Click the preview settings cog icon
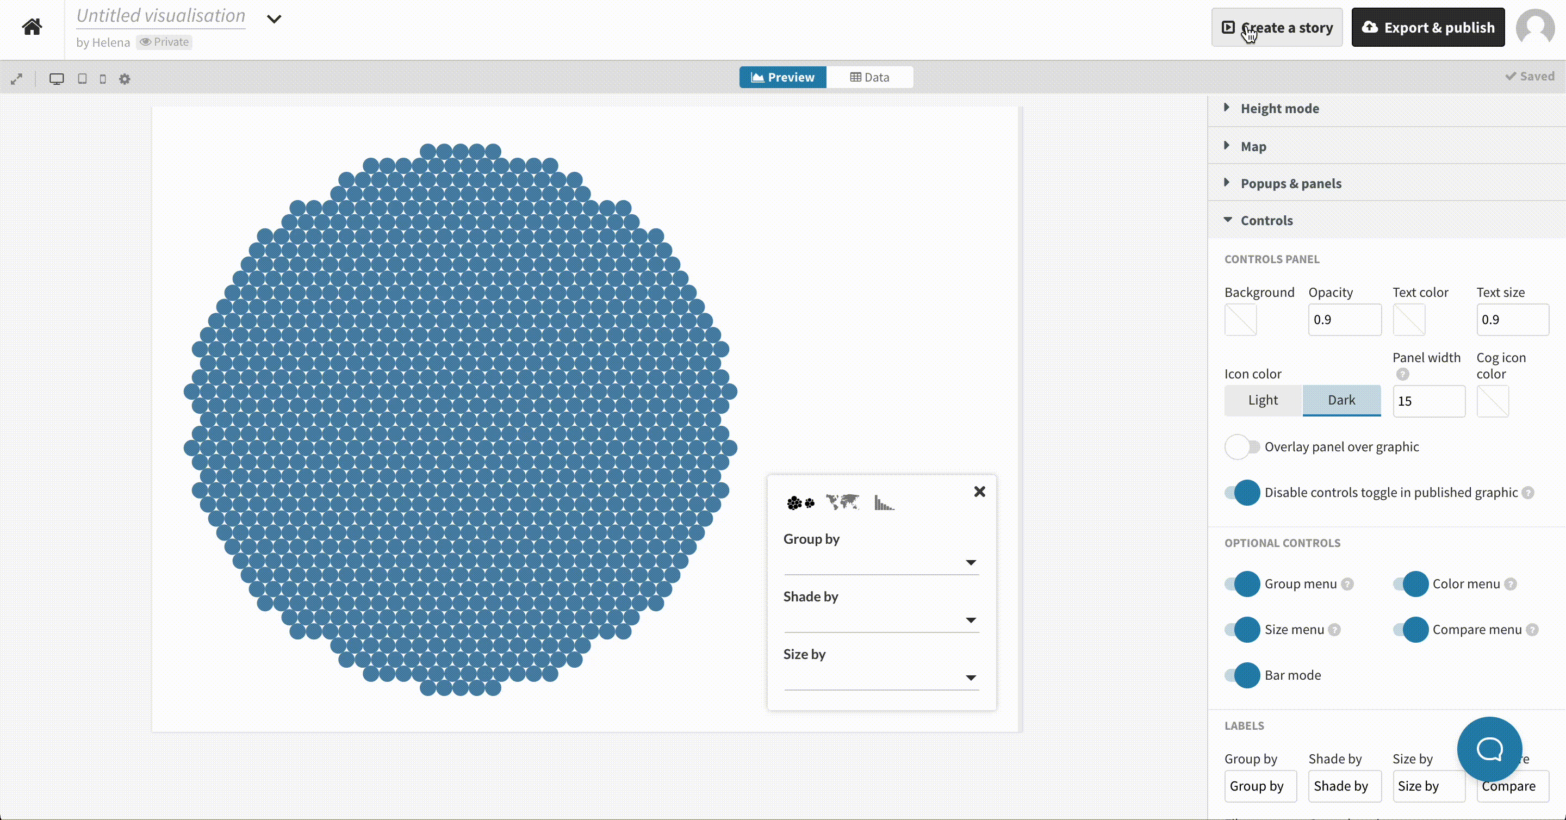This screenshot has width=1566, height=820. coord(125,79)
